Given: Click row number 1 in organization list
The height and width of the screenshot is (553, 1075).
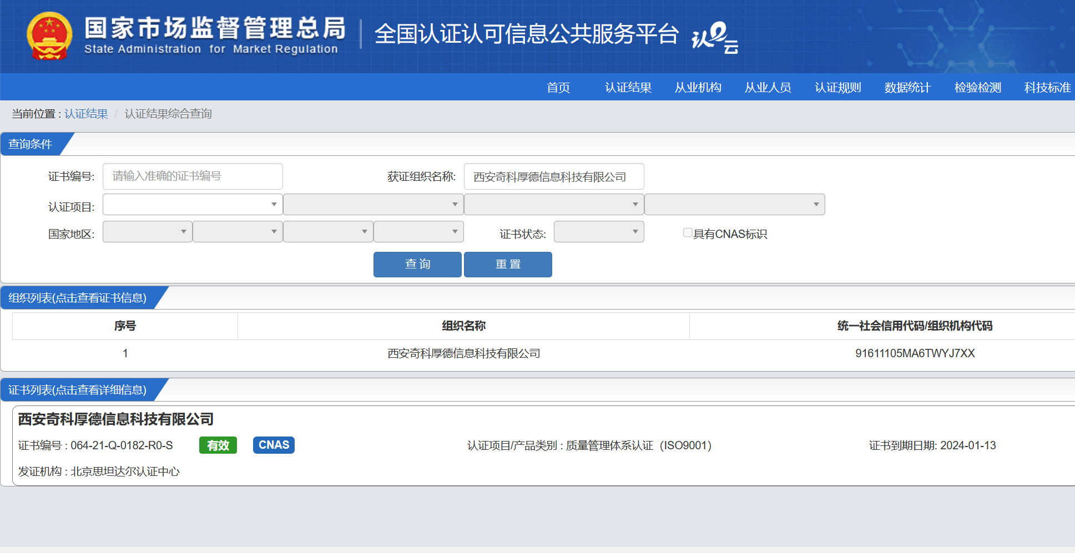Looking at the screenshot, I should (x=125, y=353).
